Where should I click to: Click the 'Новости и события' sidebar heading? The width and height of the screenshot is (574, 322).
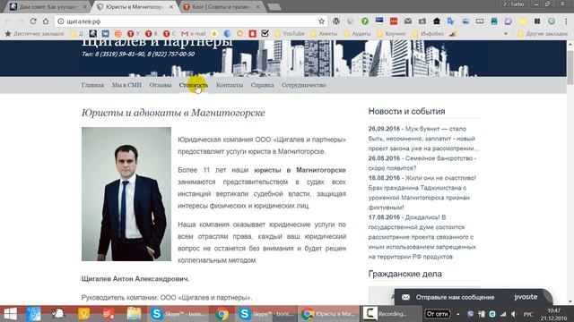406,111
